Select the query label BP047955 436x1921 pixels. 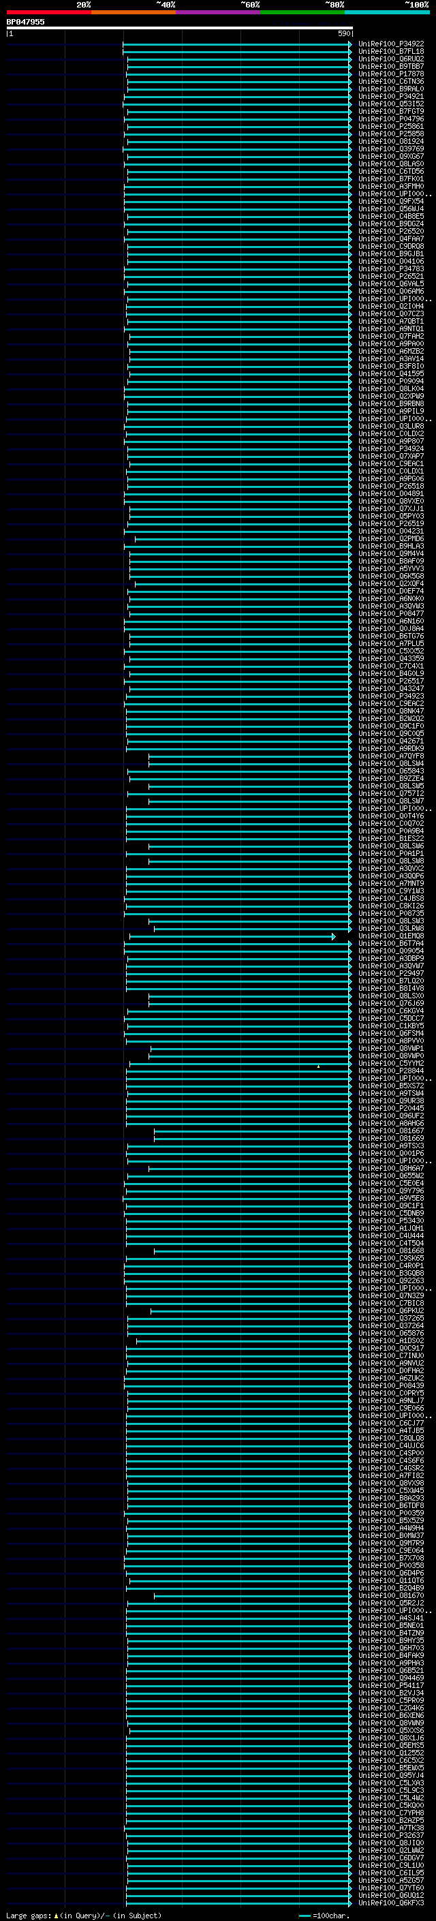tap(25, 22)
